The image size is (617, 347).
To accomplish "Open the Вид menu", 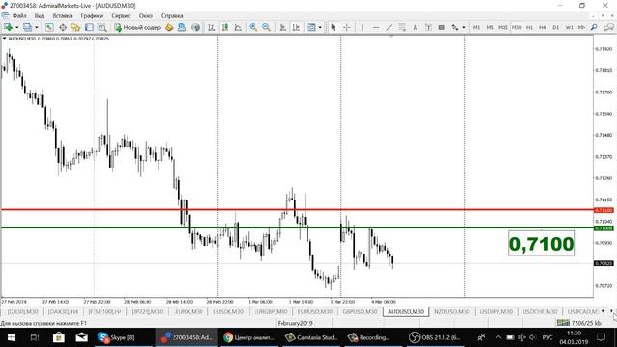I will [x=40, y=16].
